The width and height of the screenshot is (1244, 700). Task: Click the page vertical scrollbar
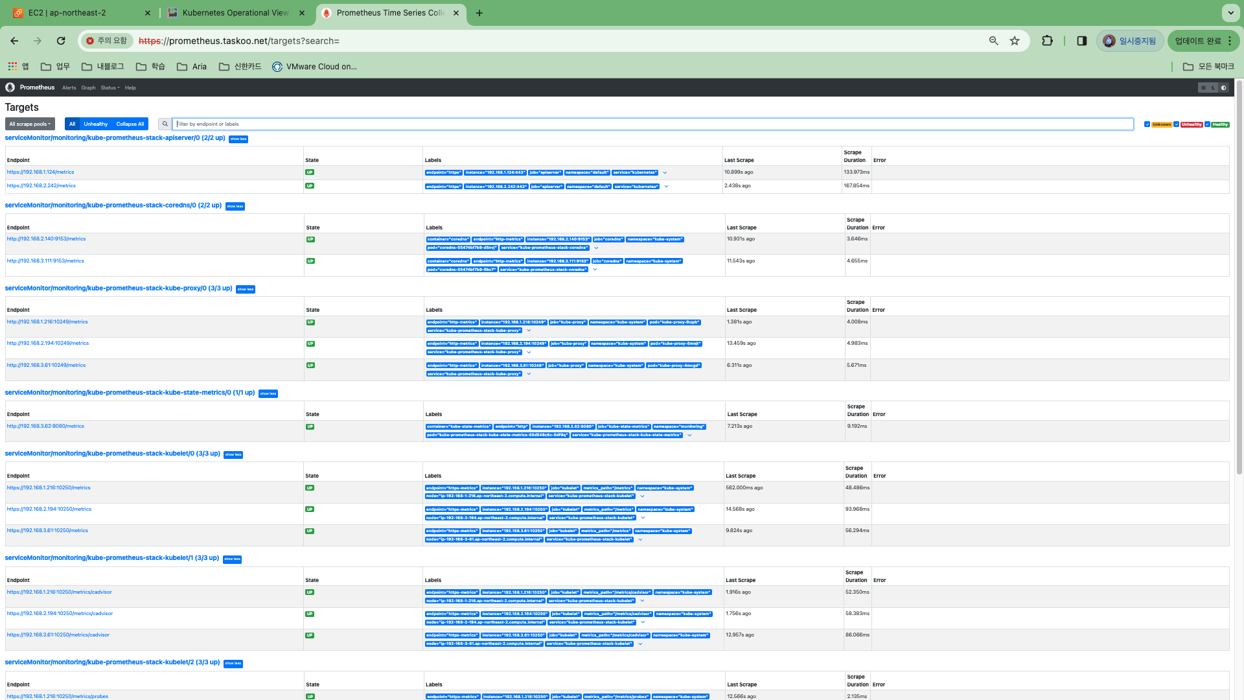click(1239, 279)
